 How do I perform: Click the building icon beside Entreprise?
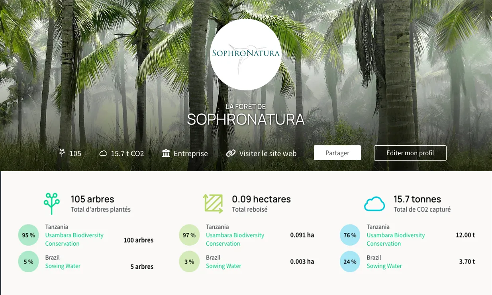(x=166, y=153)
